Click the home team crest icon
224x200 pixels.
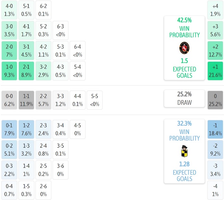184,48
